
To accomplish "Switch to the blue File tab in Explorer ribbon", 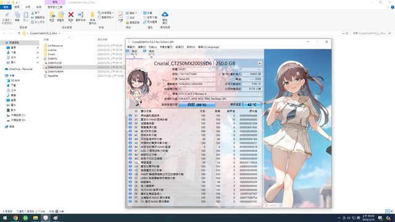I will pyautogui.click(x=6, y=7).
